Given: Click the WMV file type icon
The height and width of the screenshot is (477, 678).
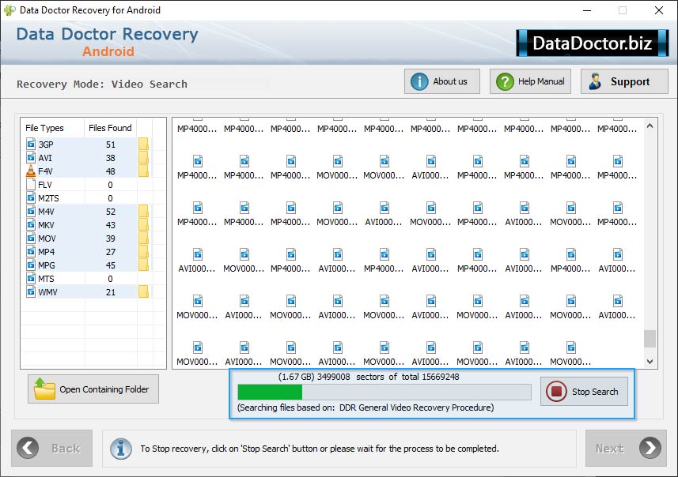Looking at the screenshot, I should click(31, 291).
